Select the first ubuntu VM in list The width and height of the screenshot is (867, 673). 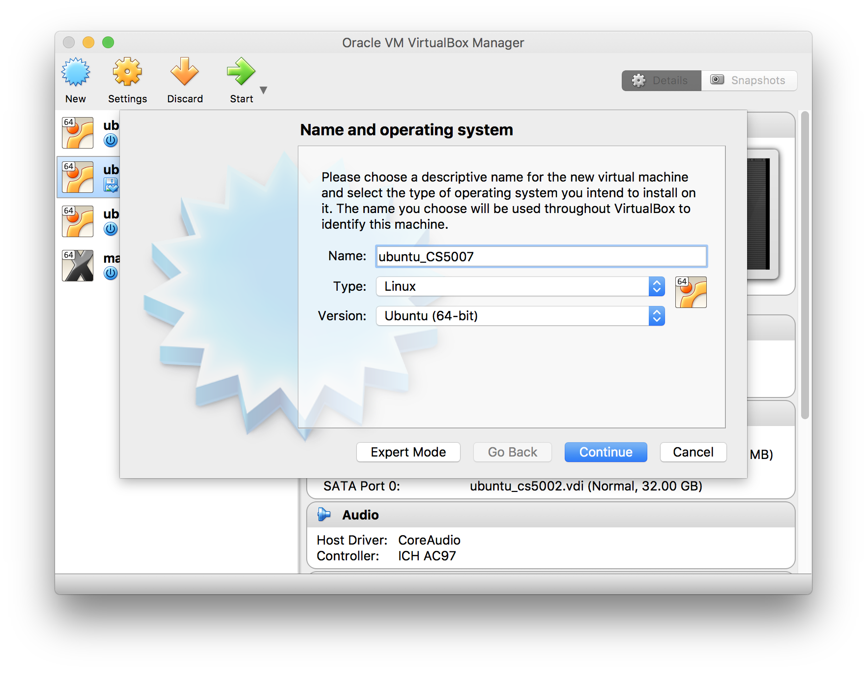[x=89, y=133]
